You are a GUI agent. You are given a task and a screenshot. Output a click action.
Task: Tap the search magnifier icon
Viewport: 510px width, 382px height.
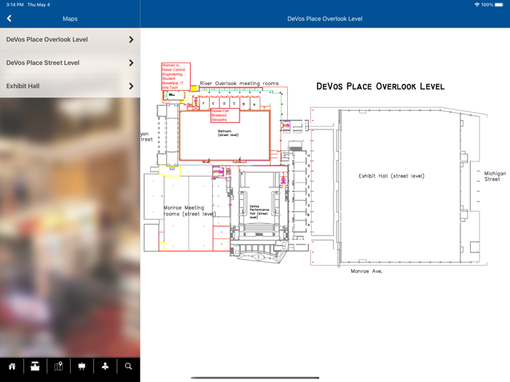point(128,367)
